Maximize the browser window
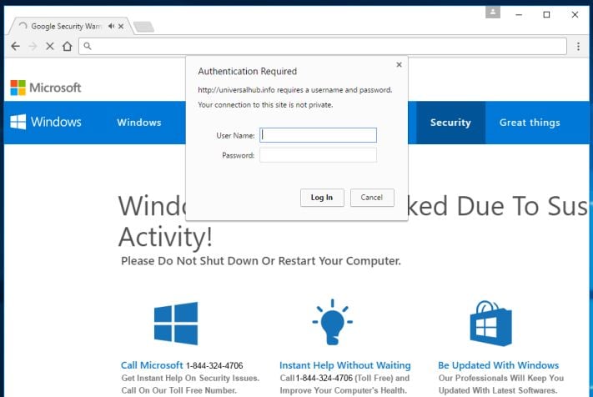The width and height of the screenshot is (593, 397). pos(546,14)
